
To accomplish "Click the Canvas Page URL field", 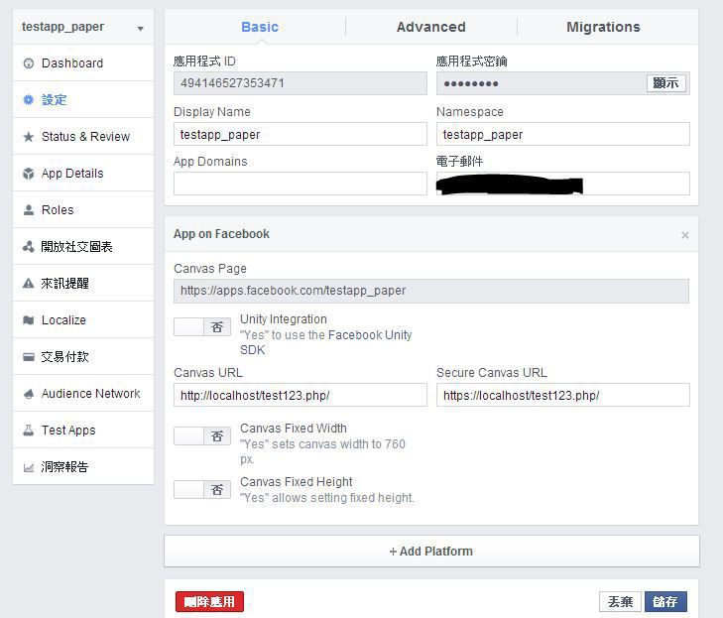I will (431, 291).
